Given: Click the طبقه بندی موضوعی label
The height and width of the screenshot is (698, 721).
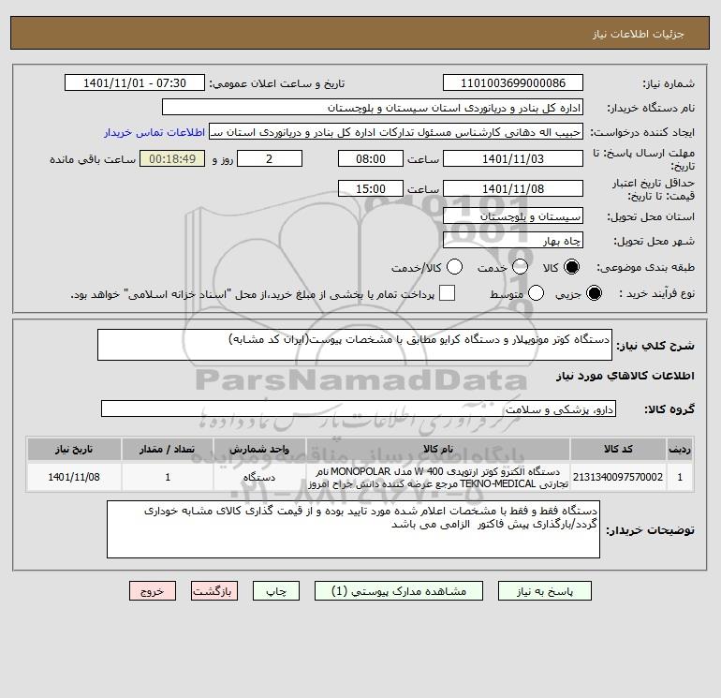Looking at the screenshot, I should [645, 267].
